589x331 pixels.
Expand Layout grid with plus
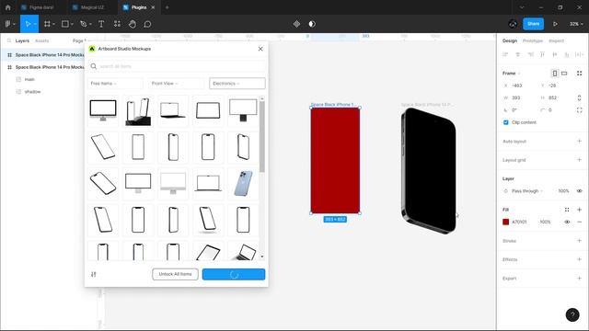pos(579,160)
